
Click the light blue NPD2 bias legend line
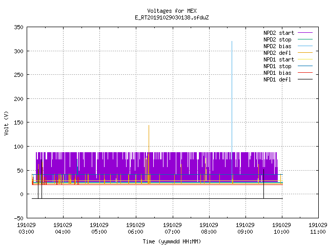click(x=305, y=46)
